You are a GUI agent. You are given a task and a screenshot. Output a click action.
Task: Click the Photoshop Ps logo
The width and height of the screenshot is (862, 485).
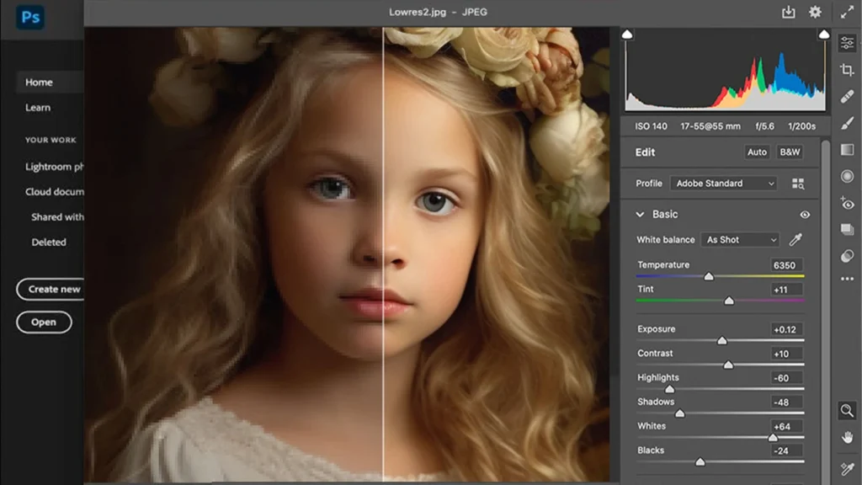click(30, 17)
